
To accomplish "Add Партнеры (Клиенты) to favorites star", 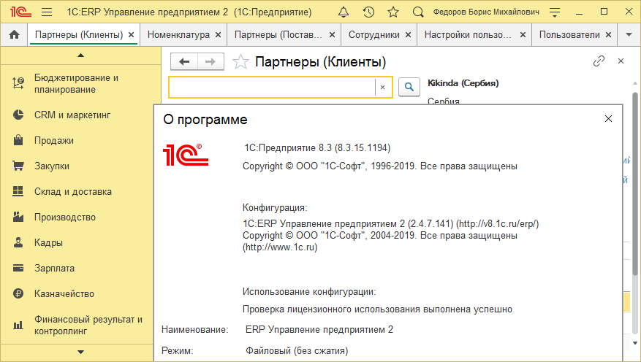I will (240, 62).
